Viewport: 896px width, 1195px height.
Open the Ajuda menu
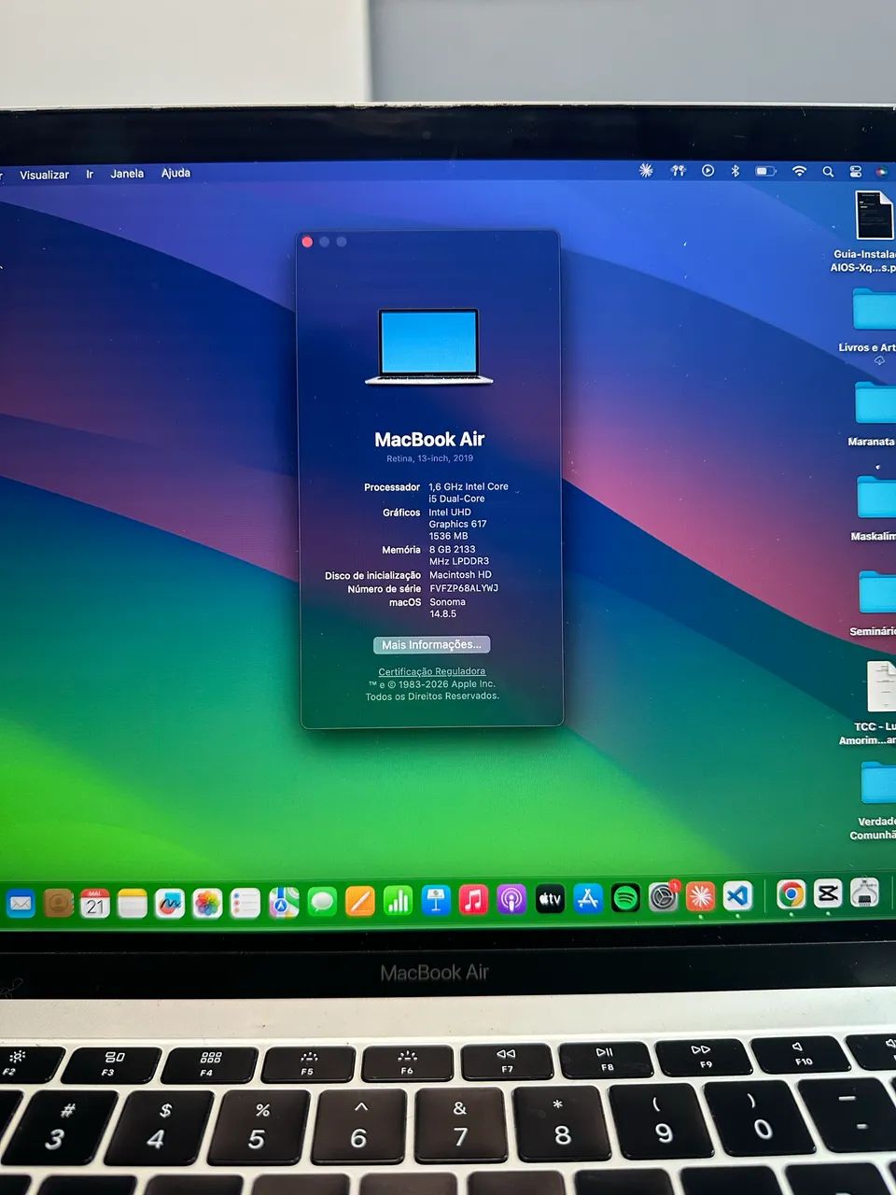175,173
